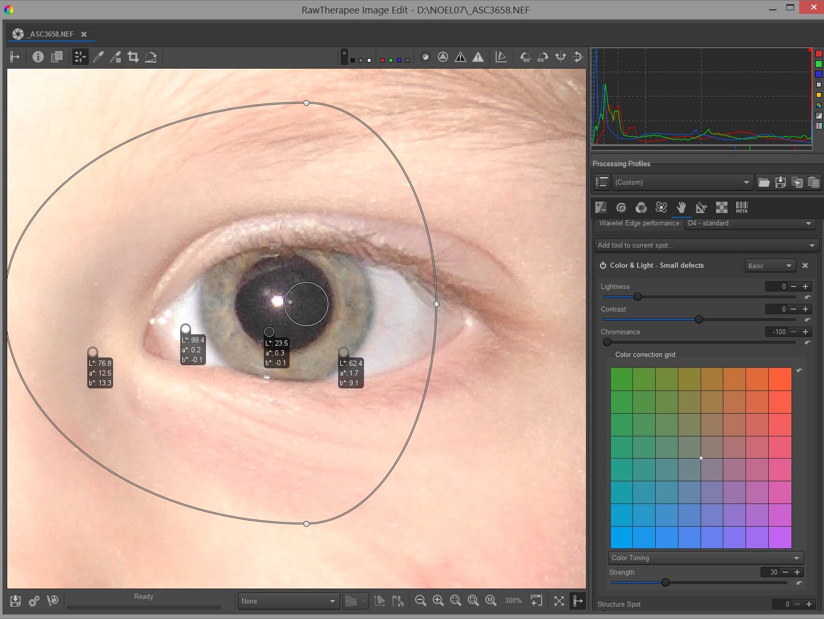This screenshot has height=619, width=824.
Task: Click the flip/rotate left 90 icon
Action: tap(525, 57)
